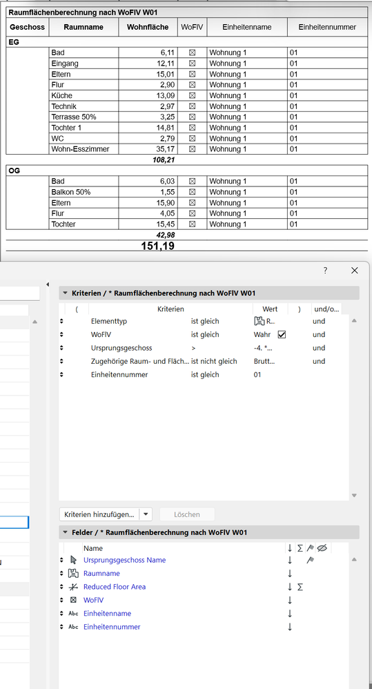Click the sum symbol in Felder header
This screenshot has height=689, width=372.
[300, 548]
